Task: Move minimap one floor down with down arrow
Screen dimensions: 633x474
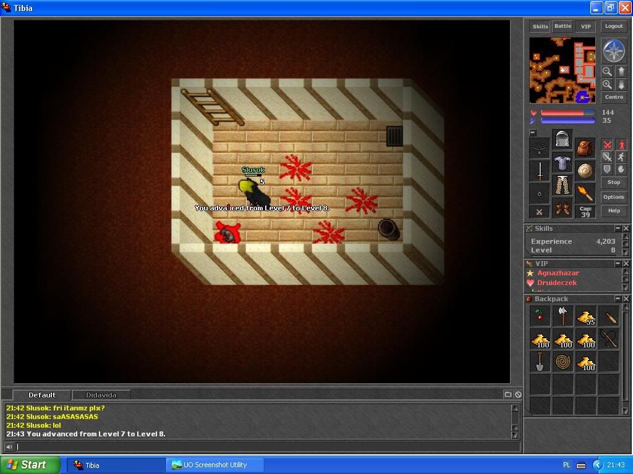Action: (621, 84)
